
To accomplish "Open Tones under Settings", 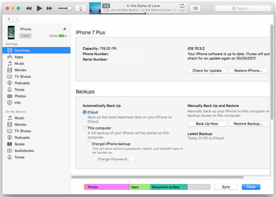I will click(x=36, y=90).
